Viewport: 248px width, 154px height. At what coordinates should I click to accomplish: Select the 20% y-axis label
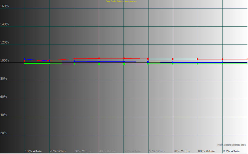(x=4, y=133)
